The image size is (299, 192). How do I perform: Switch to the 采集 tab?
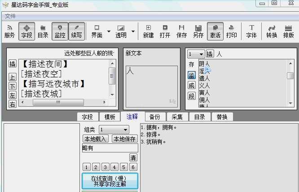coord(177,117)
